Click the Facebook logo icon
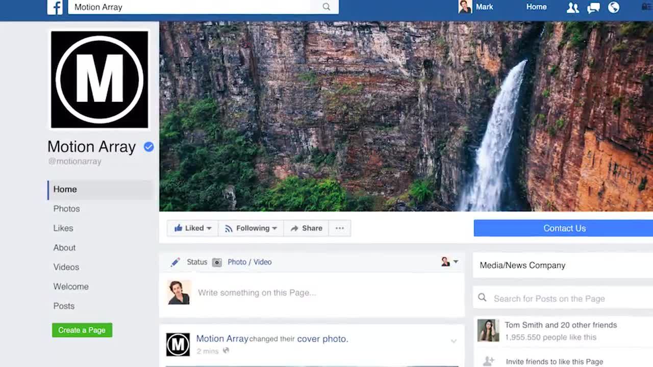This screenshot has height=367, width=653. (55, 7)
